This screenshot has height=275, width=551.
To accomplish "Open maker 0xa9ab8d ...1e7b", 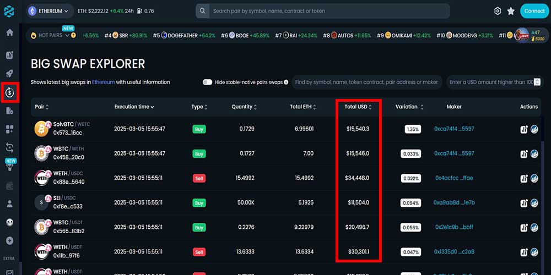I will tap(454, 203).
